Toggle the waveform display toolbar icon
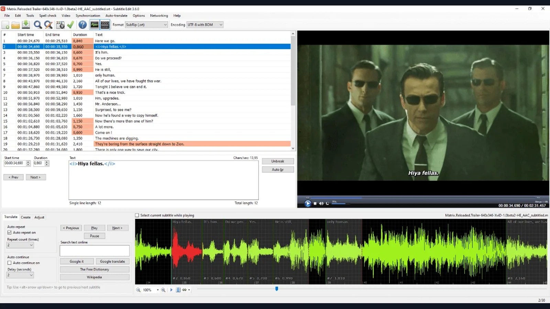The height and width of the screenshot is (309, 550). (x=95, y=25)
